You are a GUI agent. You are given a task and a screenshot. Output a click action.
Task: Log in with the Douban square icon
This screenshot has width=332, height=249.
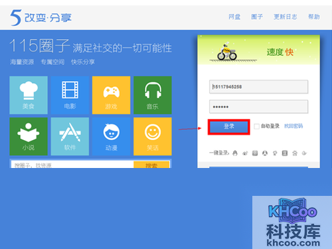click(x=285, y=153)
